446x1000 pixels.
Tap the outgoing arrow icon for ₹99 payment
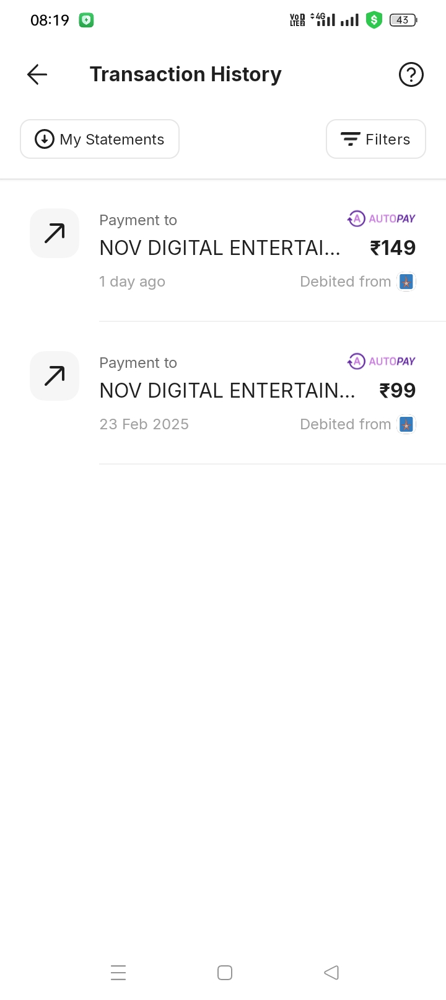pos(55,376)
